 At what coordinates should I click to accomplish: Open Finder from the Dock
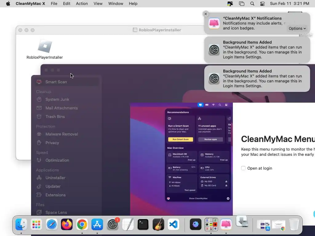pos(21,224)
